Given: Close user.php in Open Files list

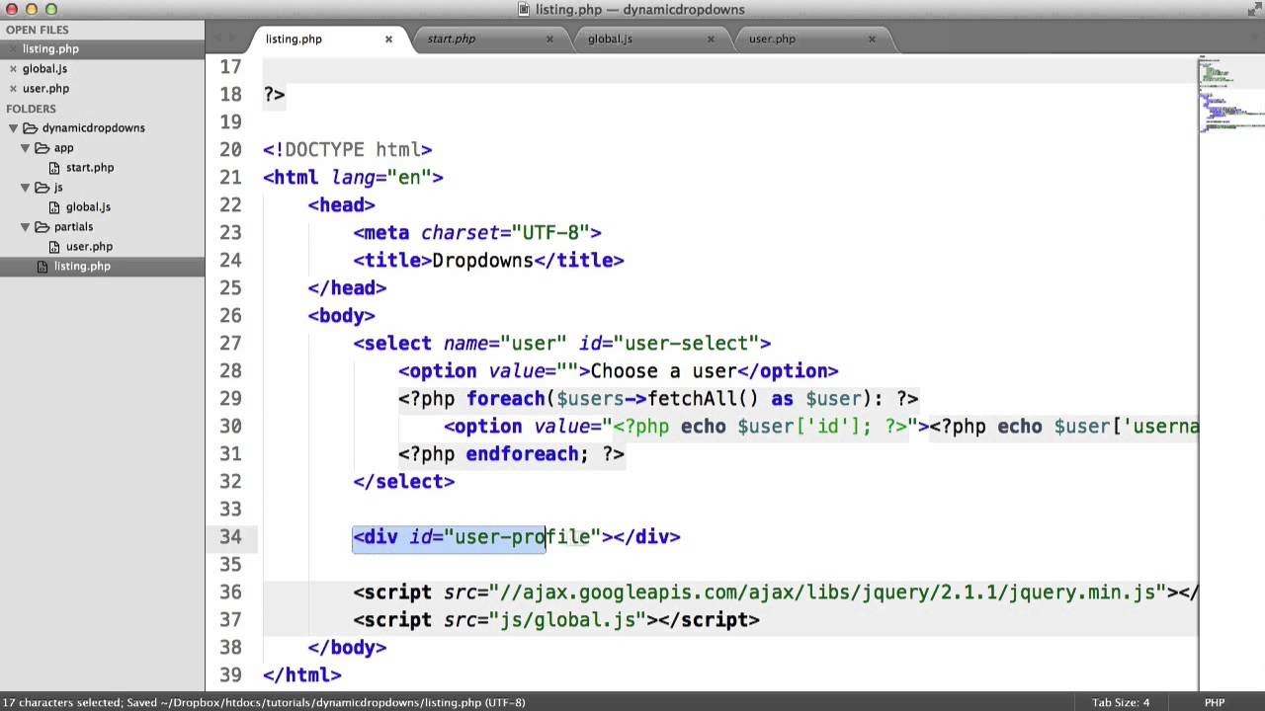Looking at the screenshot, I should [13, 88].
